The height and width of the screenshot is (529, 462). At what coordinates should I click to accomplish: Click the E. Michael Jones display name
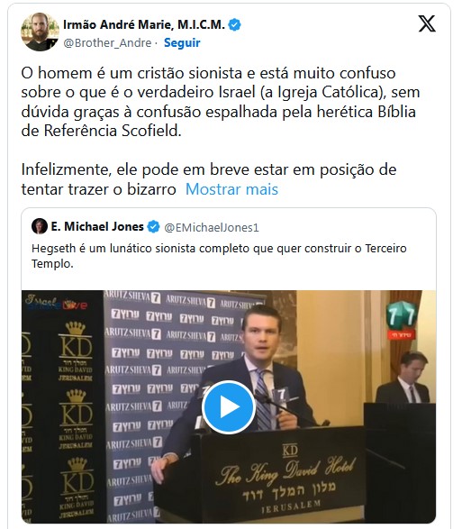click(x=97, y=226)
